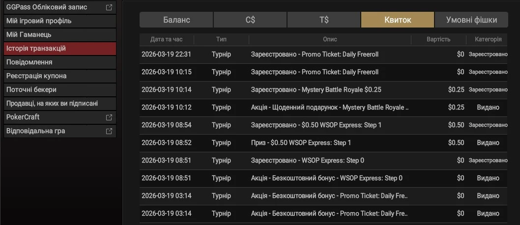The height and width of the screenshot is (225, 520).
Task: Select the Квиток tab
Action: click(398, 20)
